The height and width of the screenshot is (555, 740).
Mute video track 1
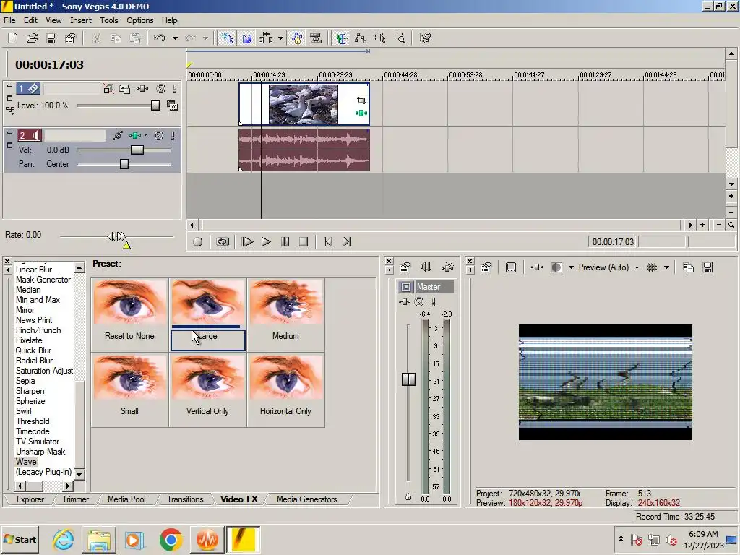point(161,89)
